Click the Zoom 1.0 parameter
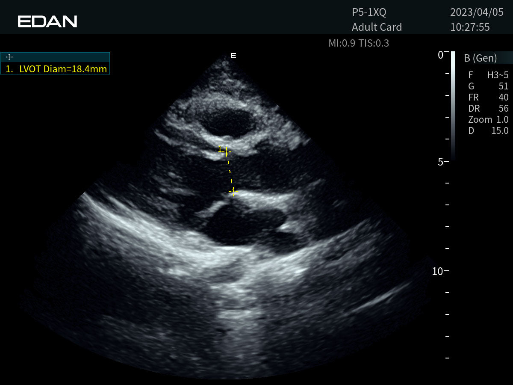Screen dimensions: 513x385 [488, 120]
